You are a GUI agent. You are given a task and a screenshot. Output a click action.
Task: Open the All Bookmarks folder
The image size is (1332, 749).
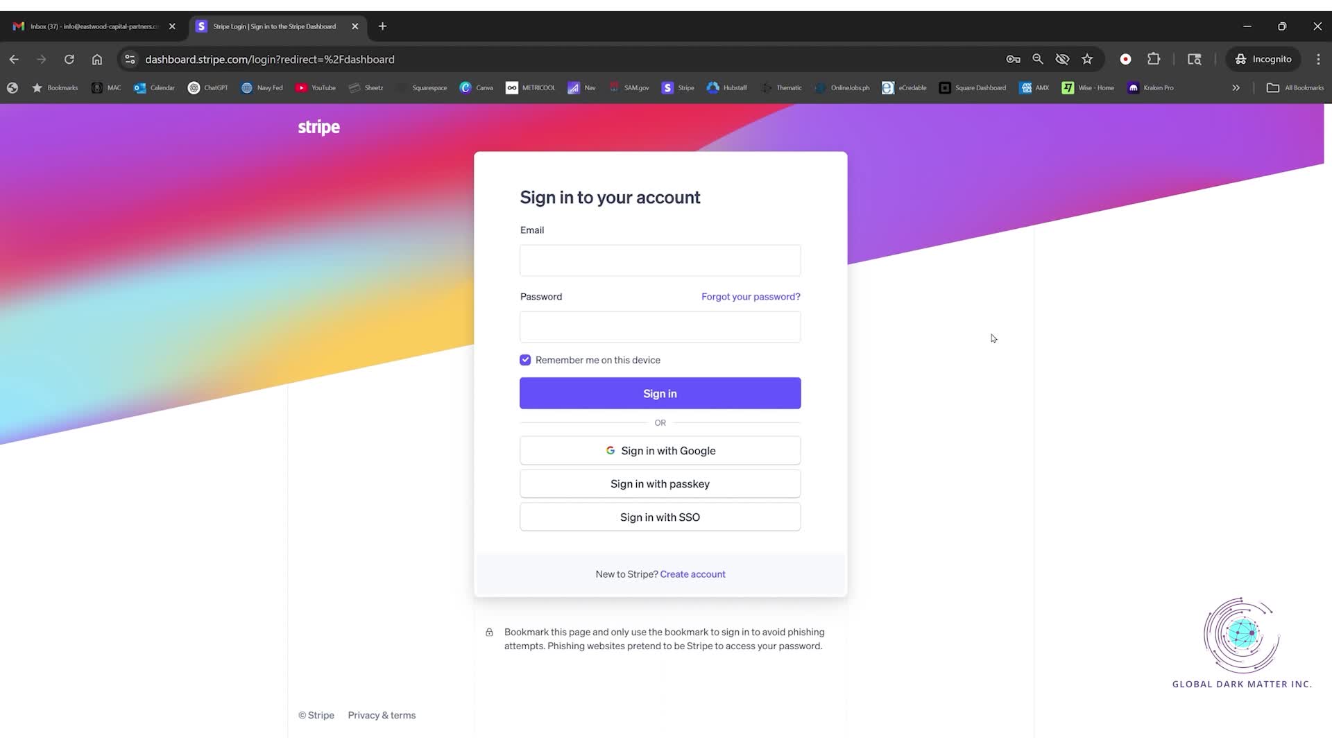point(1295,88)
